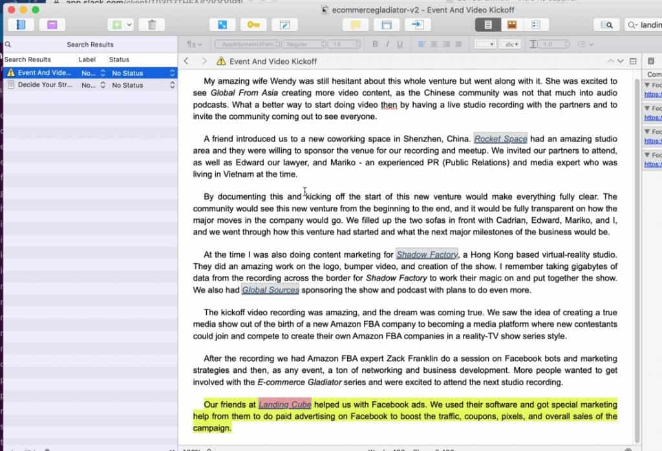This screenshot has width=662, height=451.
Task: Click the editor vertical scrollbar
Action: 637,260
